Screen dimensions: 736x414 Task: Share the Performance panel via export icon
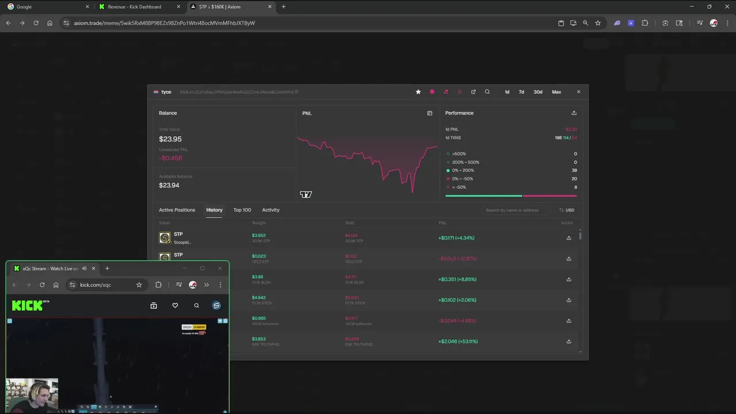pyautogui.click(x=574, y=113)
